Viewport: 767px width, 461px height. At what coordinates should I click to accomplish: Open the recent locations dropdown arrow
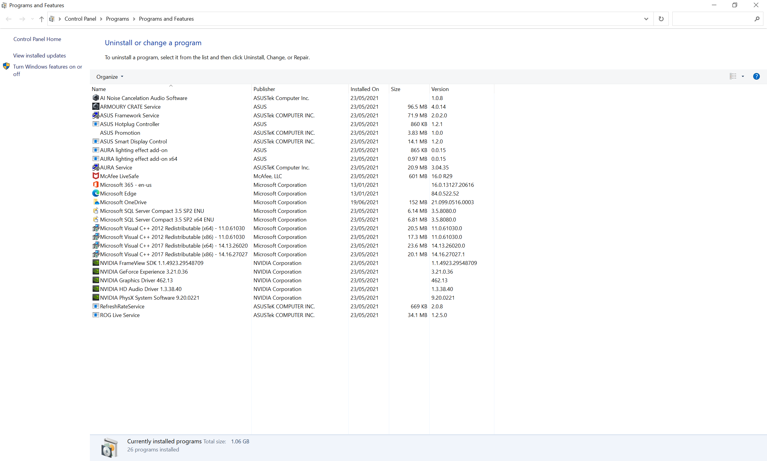pyautogui.click(x=32, y=19)
